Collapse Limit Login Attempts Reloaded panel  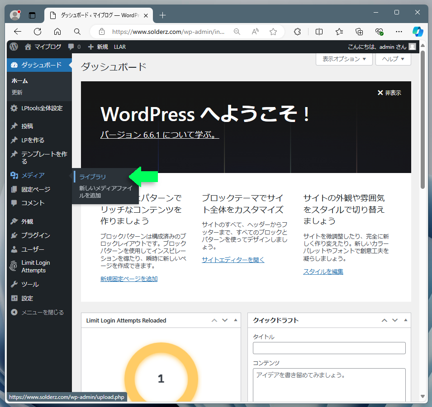236,320
